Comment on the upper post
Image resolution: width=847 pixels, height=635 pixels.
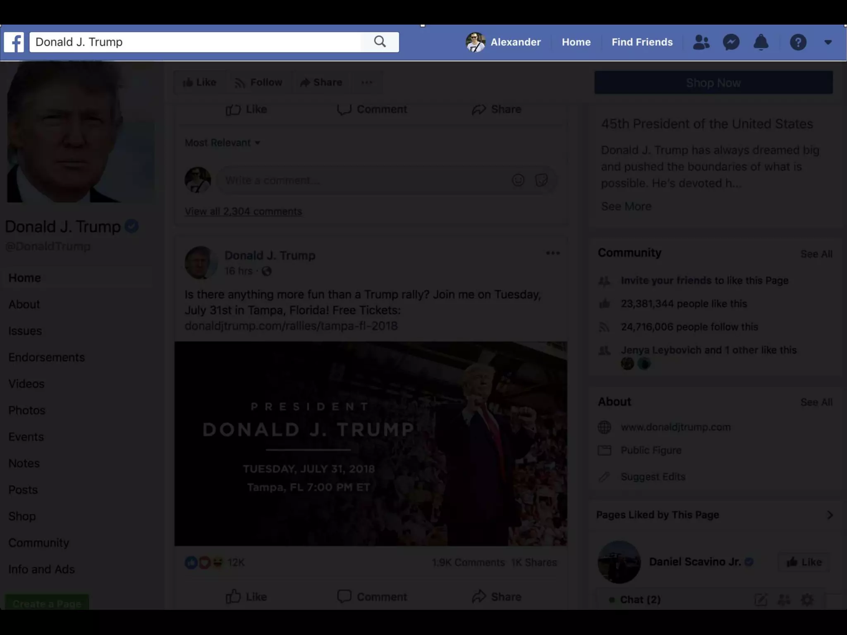(372, 109)
